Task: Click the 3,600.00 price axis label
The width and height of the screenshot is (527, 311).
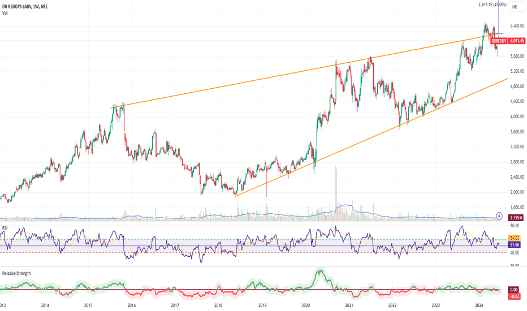Action: click(x=517, y=132)
